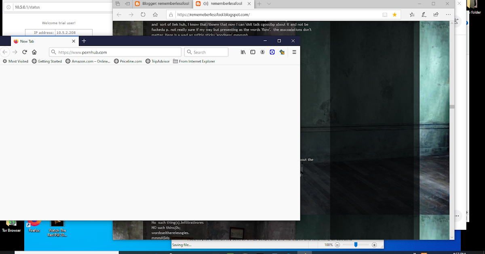Refresh the Edge blog page
The width and height of the screenshot is (485, 254).
pyautogui.click(x=143, y=15)
